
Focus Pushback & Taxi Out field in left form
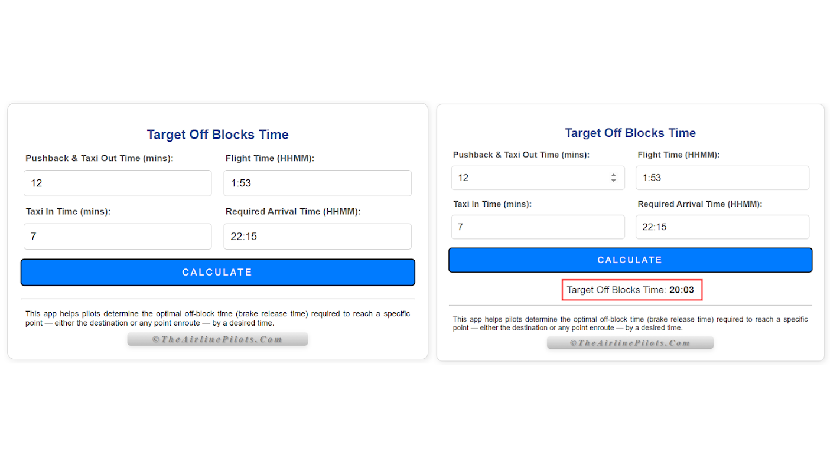118,183
